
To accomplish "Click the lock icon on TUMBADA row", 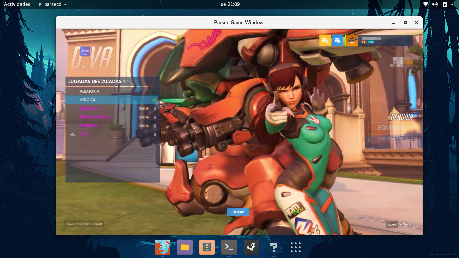I will [x=155, y=126].
